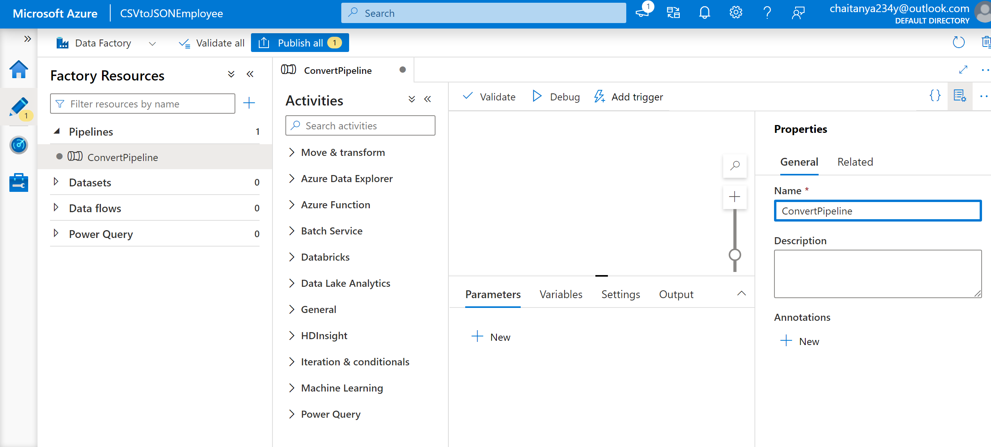Click Publish all button
Screen dimensions: 991x447
click(x=300, y=43)
